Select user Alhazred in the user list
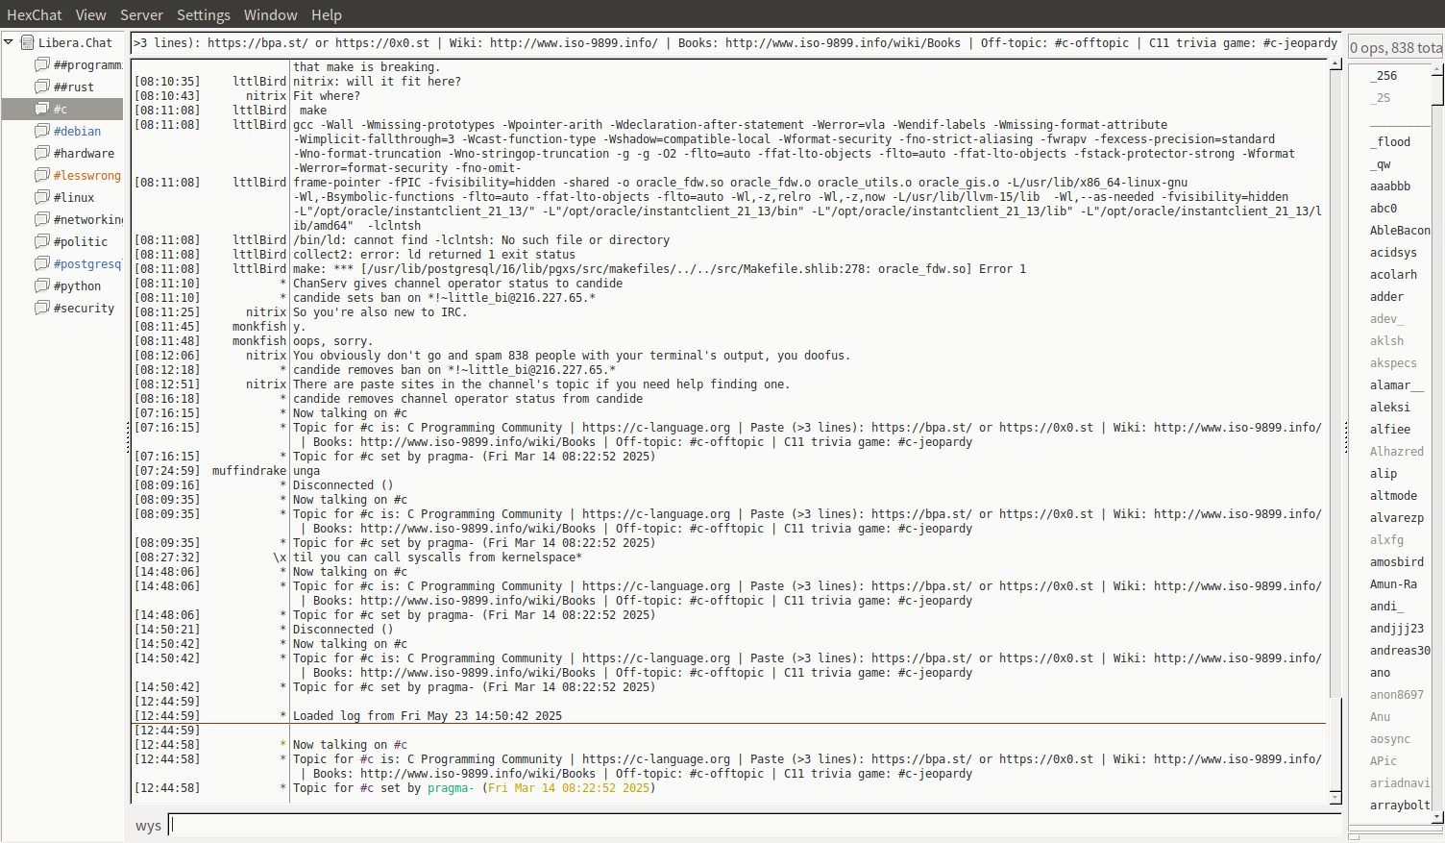Image resolution: width=1445 pixels, height=843 pixels. [x=1397, y=451]
